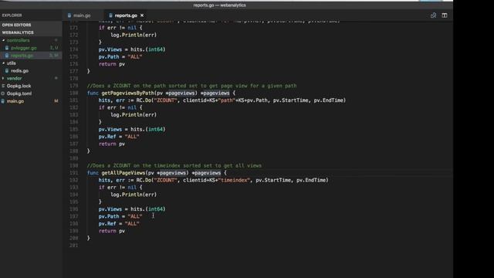Screen dimensions: 494x278
Task: Switch to the main.go tab
Action: click(x=82, y=15)
